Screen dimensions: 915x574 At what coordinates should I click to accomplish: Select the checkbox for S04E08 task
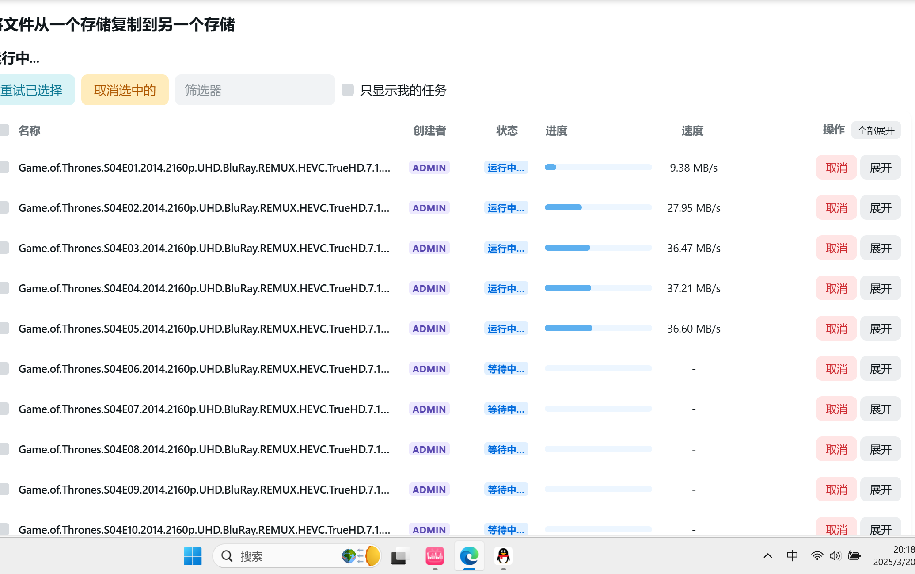tap(4, 449)
